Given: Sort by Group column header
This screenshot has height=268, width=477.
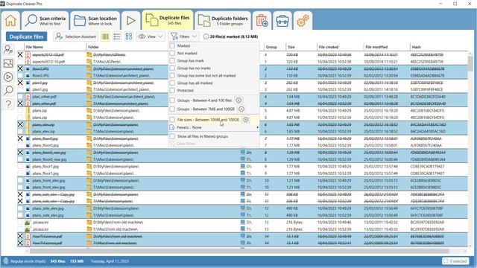Looking at the screenshot, I should [274, 47].
